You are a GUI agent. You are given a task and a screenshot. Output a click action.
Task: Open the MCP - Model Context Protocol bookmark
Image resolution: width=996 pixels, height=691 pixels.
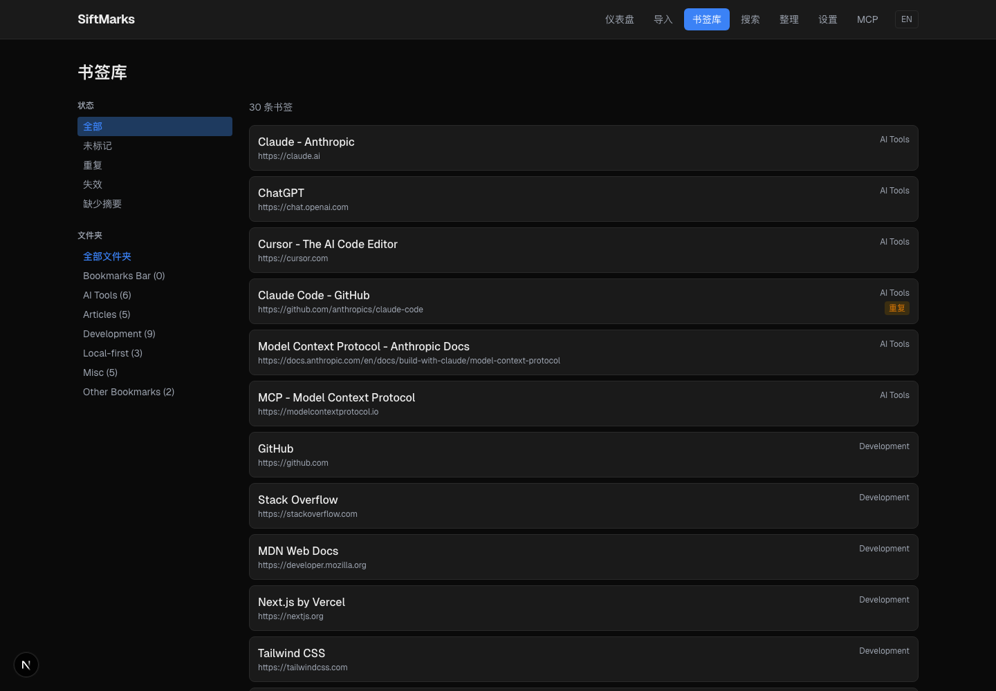[584, 404]
